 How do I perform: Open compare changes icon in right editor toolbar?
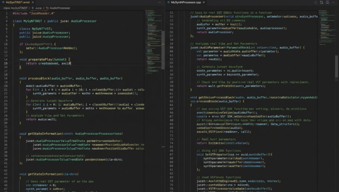[321, 2]
